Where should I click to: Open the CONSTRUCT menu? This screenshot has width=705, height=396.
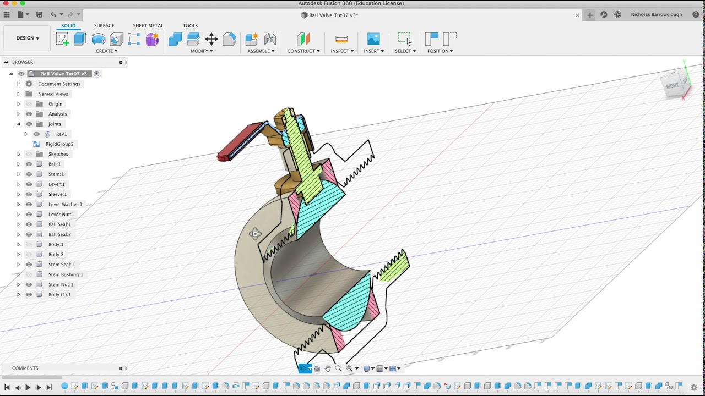303,51
